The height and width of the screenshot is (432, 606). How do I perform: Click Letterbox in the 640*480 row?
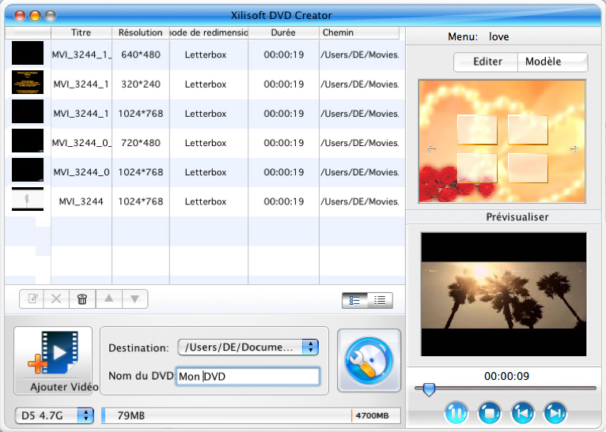pos(206,54)
